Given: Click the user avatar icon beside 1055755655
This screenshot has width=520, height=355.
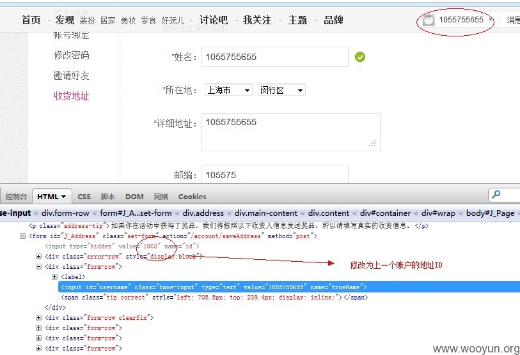Looking at the screenshot, I should [428, 20].
